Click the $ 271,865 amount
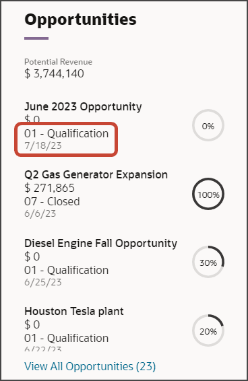 (x=49, y=188)
